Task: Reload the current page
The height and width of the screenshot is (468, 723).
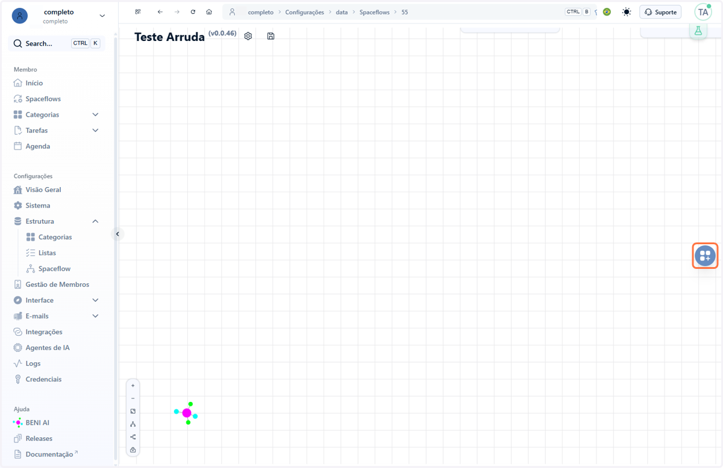Action: (193, 12)
